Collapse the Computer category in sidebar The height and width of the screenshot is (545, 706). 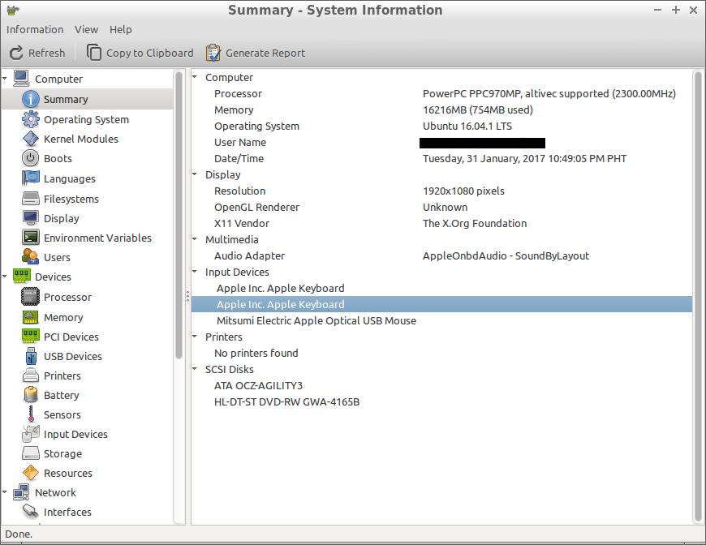click(5, 79)
